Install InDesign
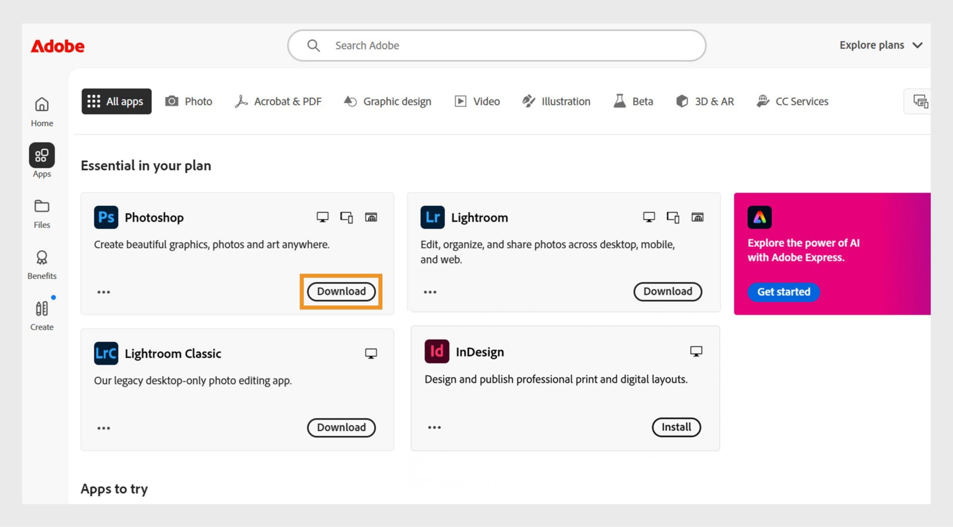 click(676, 427)
